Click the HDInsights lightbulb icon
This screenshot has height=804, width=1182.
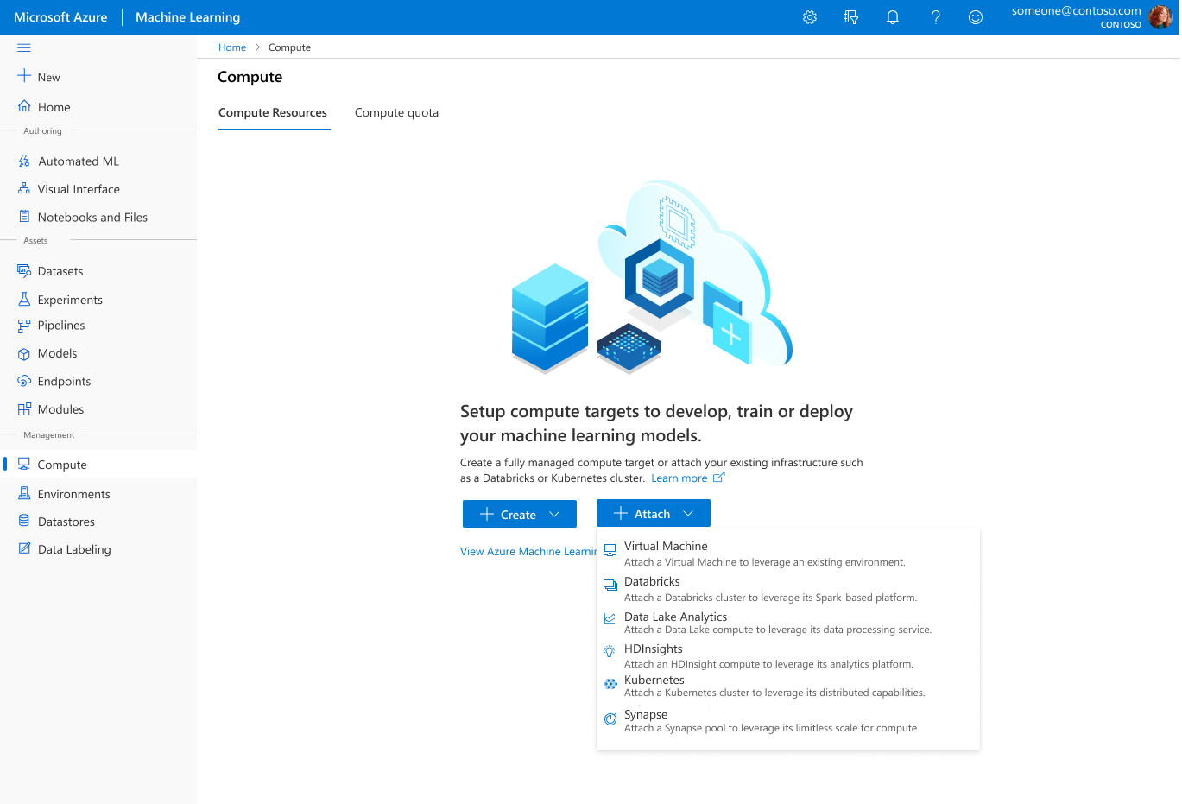[610, 651]
